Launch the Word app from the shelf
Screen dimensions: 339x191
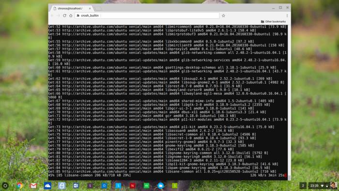76,186
